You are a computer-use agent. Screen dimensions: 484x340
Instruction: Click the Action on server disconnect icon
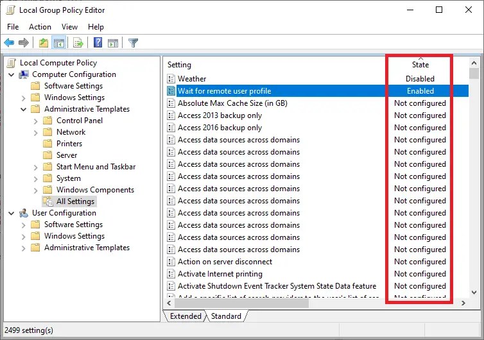(x=171, y=262)
